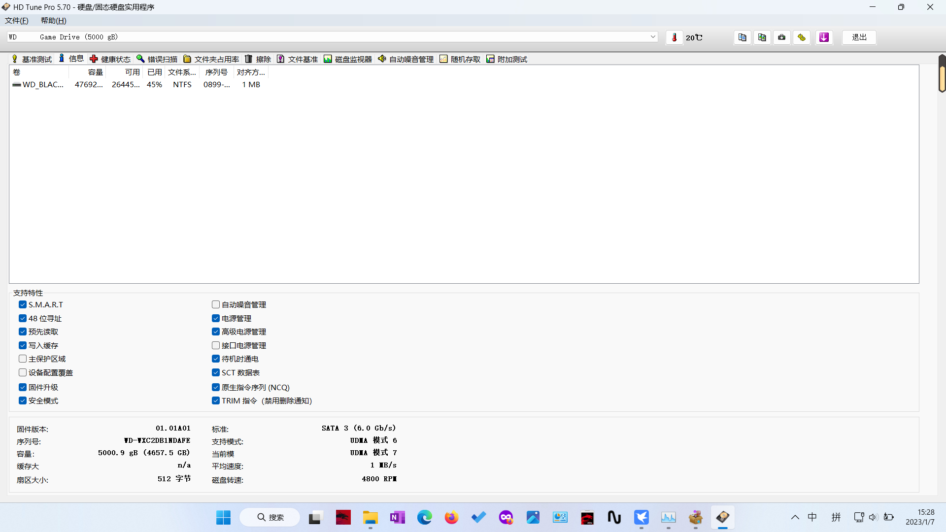The height and width of the screenshot is (532, 946).
Task: Click the 可用 column header
Action: pyautogui.click(x=124, y=72)
